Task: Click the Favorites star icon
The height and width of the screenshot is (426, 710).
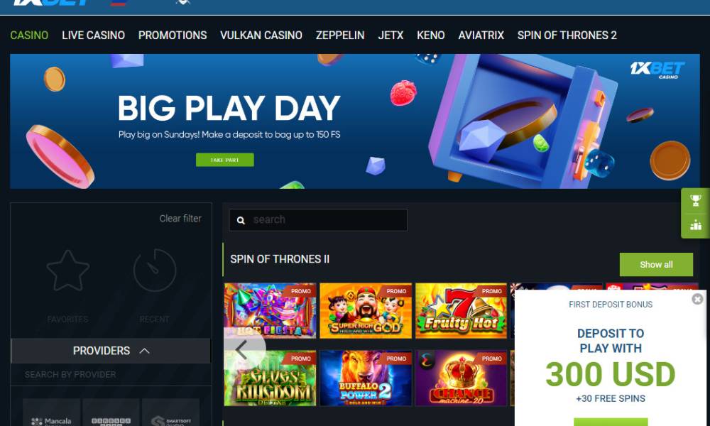Action: (x=68, y=271)
